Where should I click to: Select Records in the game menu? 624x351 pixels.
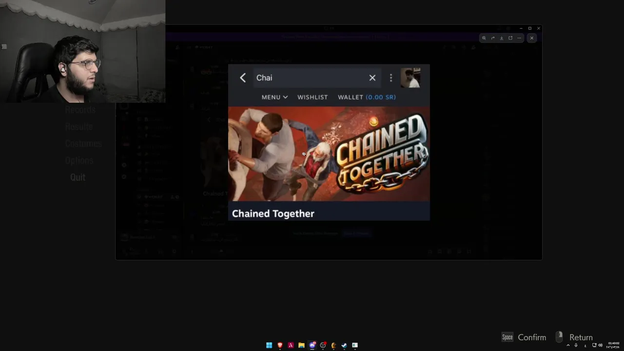pos(80,110)
